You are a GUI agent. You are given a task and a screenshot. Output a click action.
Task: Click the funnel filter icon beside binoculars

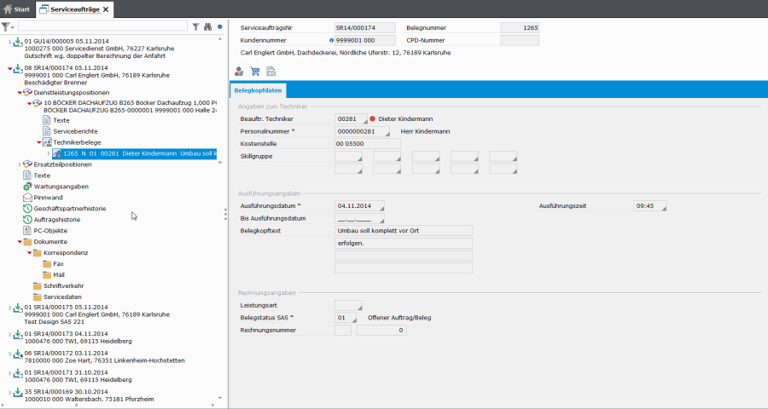195,27
